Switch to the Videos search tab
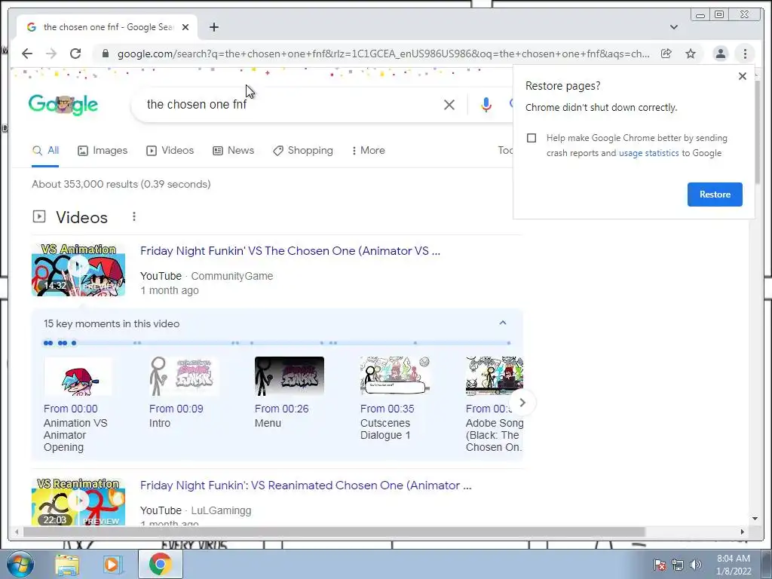The height and width of the screenshot is (579, 772). pyautogui.click(x=170, y=151)
